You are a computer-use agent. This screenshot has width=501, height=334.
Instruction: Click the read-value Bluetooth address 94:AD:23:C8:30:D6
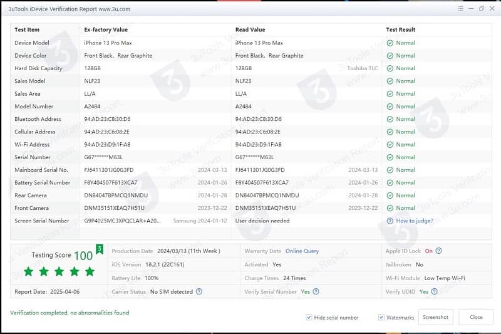coord(258,119)
